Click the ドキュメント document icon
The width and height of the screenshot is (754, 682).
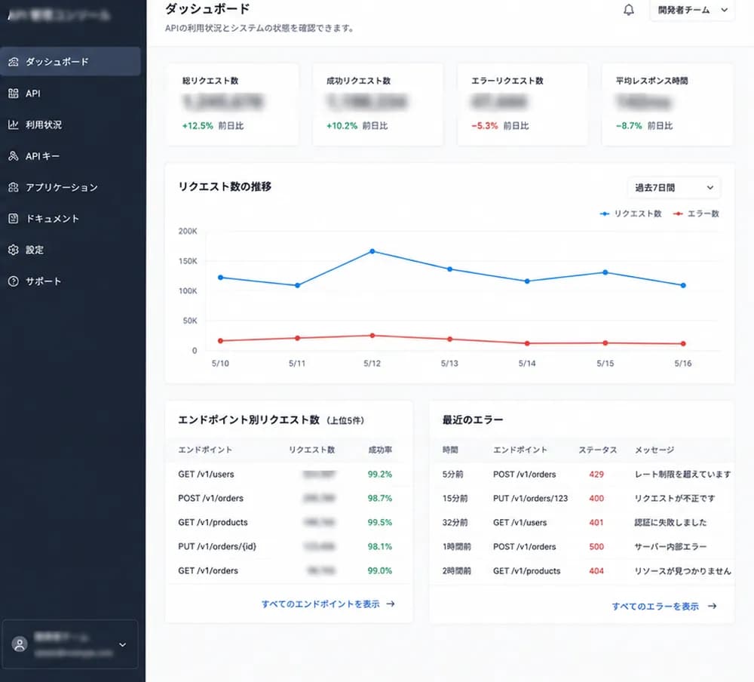(x=14, y=219)
